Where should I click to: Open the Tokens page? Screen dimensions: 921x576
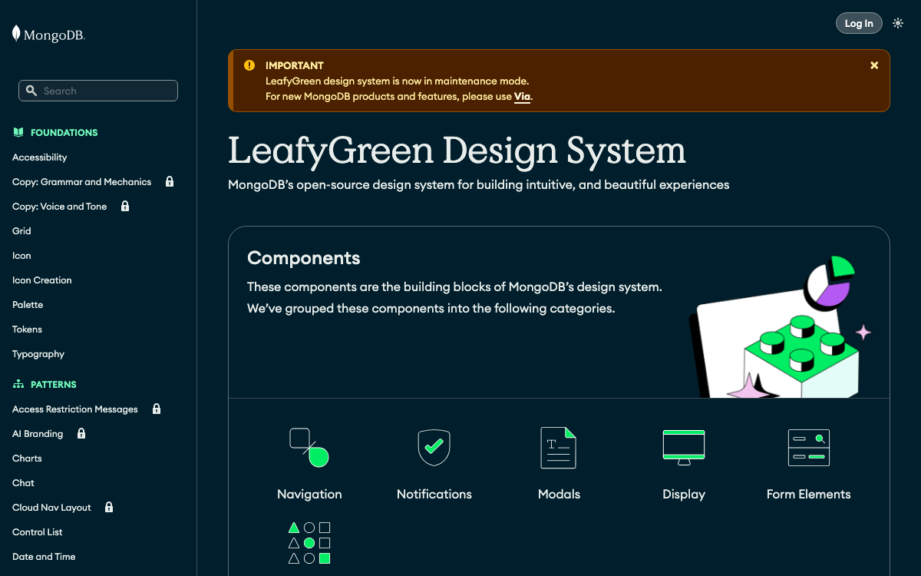[27, 329]
